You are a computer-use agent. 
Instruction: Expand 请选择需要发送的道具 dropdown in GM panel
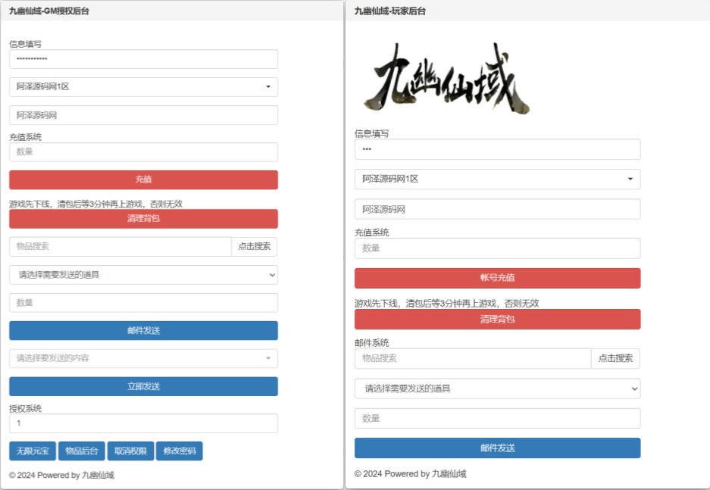coord(143,275)
